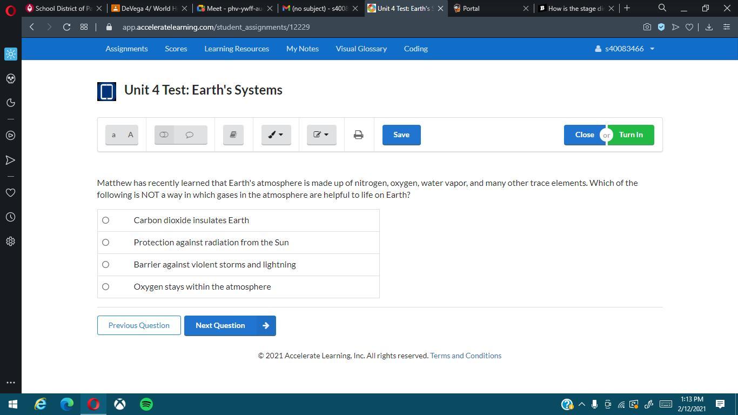Close the Unit 4 Test

(584, 135)
